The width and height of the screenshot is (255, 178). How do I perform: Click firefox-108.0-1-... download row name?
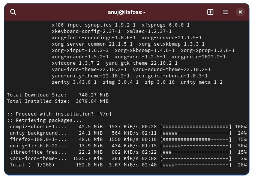[38, 139]
